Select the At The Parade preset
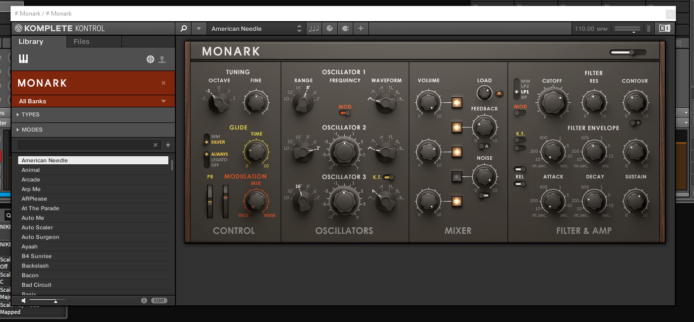 point(93,208)
